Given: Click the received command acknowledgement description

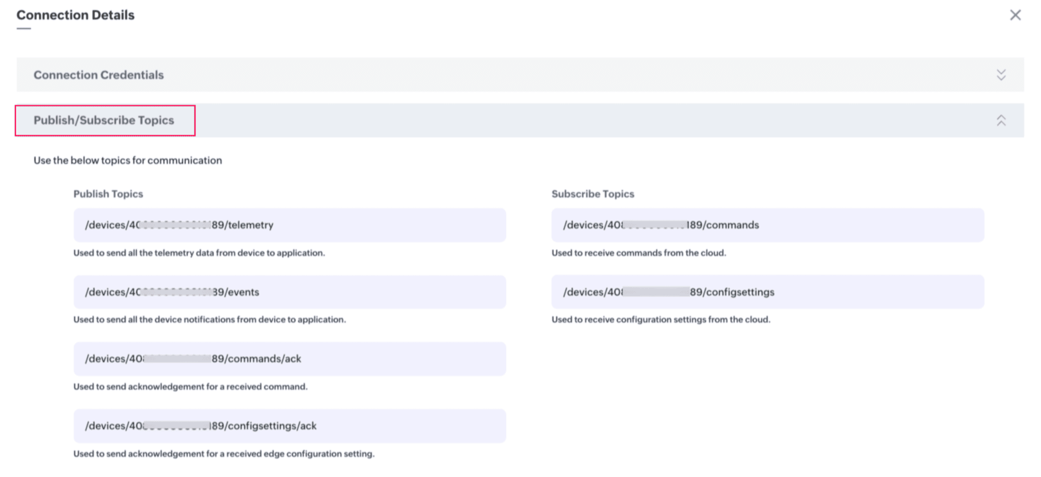Looking at the screenshot, I should (x=190, y=386).
